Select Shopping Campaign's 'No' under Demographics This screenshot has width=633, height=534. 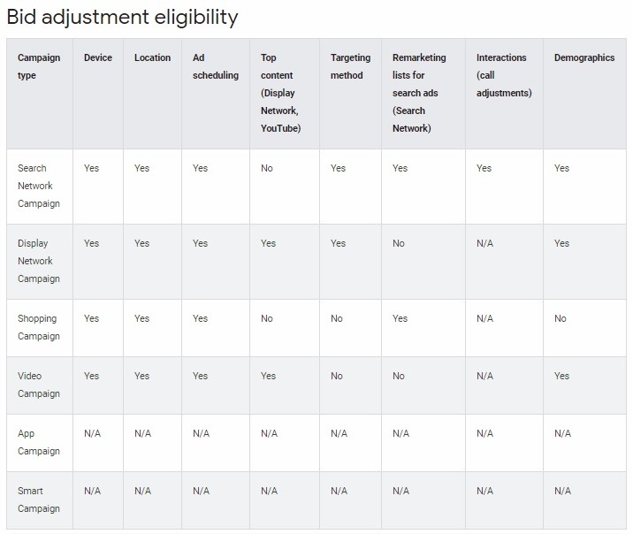561,318
